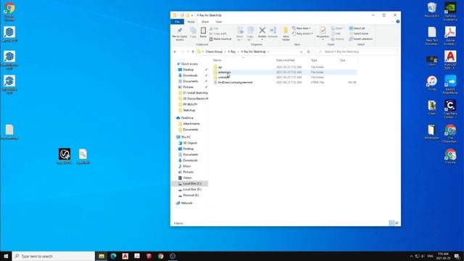Open the Recent locations dropdown arrow
464x261 pixels.
(x=188, y=51)
